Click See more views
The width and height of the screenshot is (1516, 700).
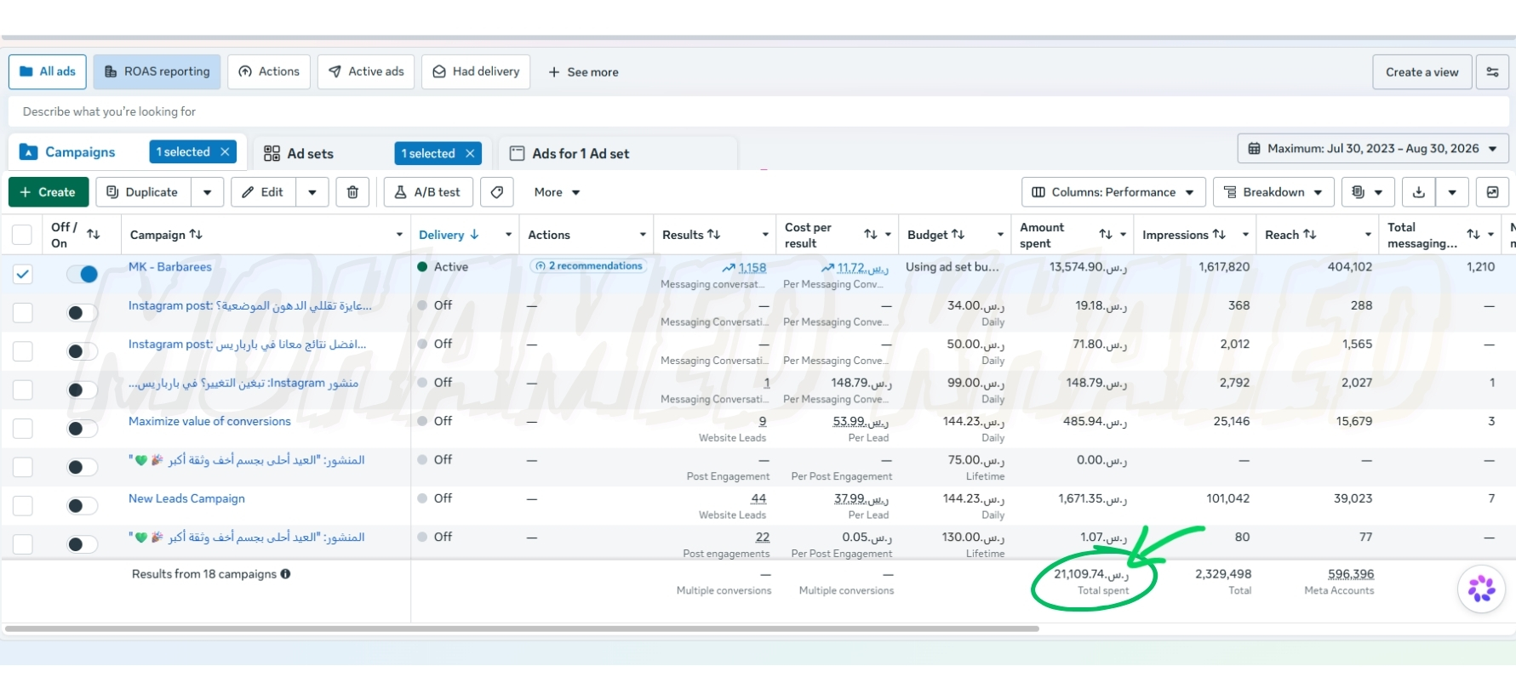click(583, 72)
